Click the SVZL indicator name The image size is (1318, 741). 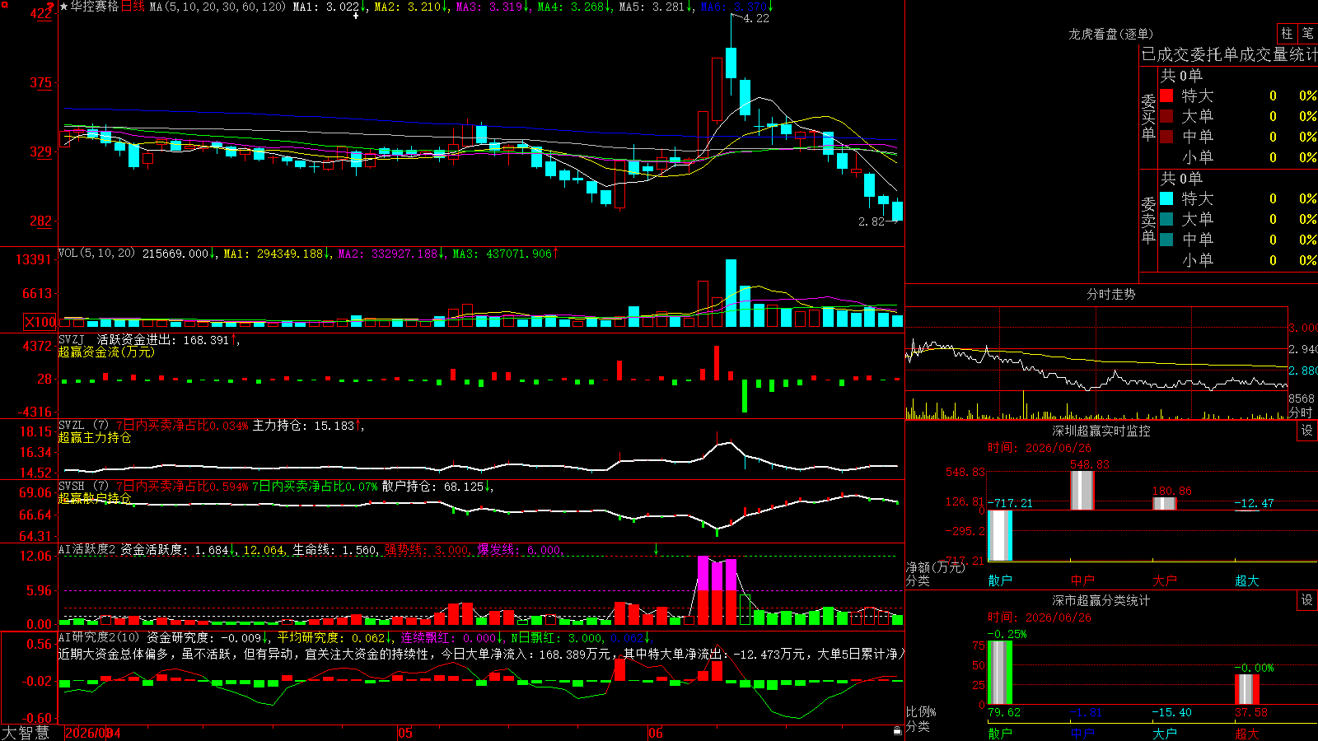click(72, 425)
